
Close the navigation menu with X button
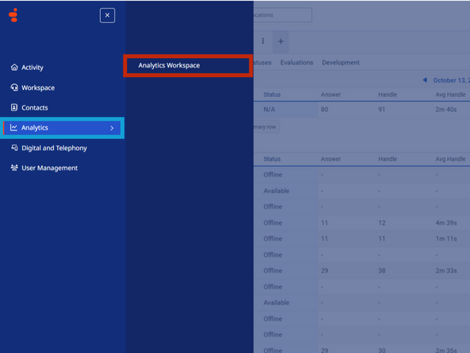(x=107, y=15)
